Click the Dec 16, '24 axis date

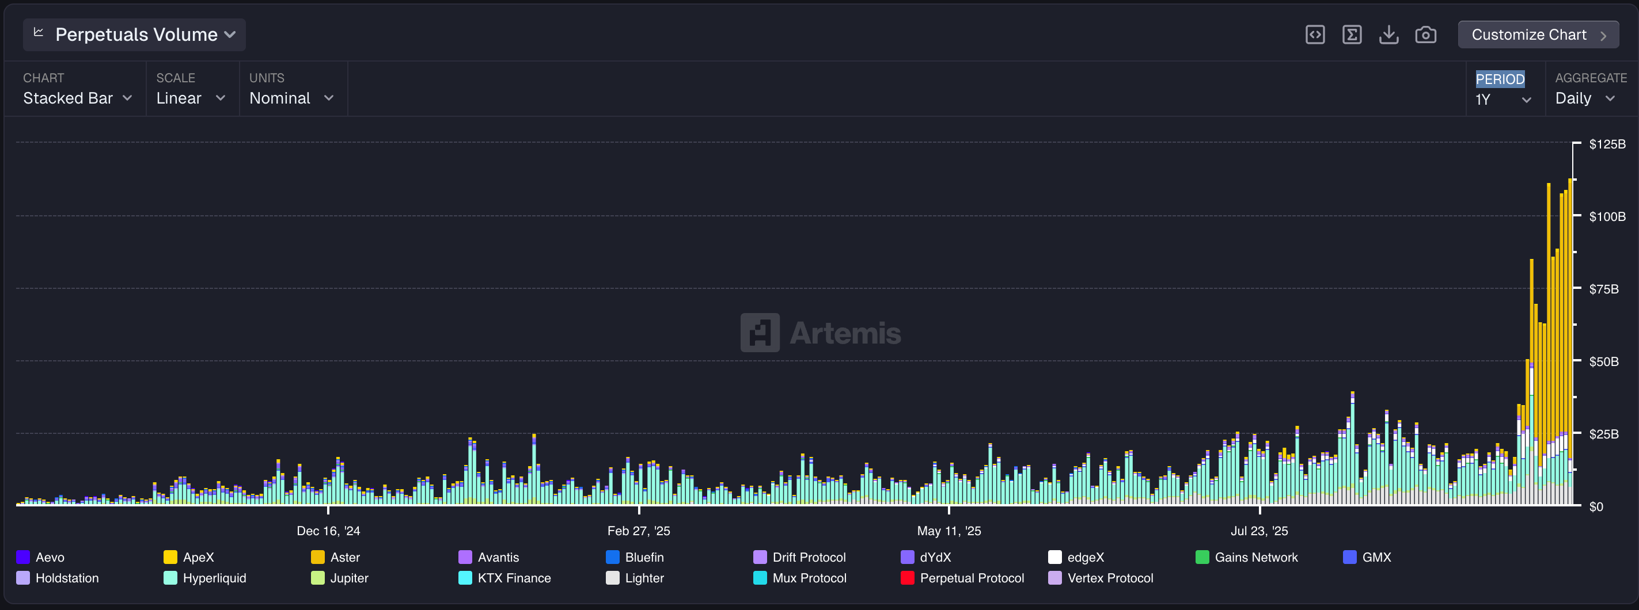[x=328, y=531]
